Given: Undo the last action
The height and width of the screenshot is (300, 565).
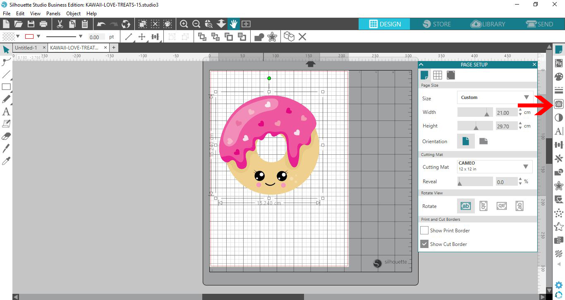Looking at the screenshot, I should point(101,24).
